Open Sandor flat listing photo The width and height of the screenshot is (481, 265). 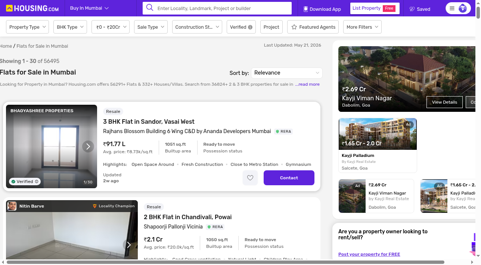pyautogui.click(x=52, y=146)
